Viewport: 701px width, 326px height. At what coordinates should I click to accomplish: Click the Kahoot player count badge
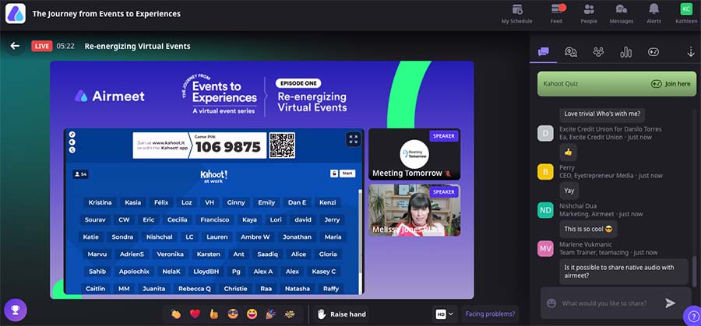coord(80,174)
